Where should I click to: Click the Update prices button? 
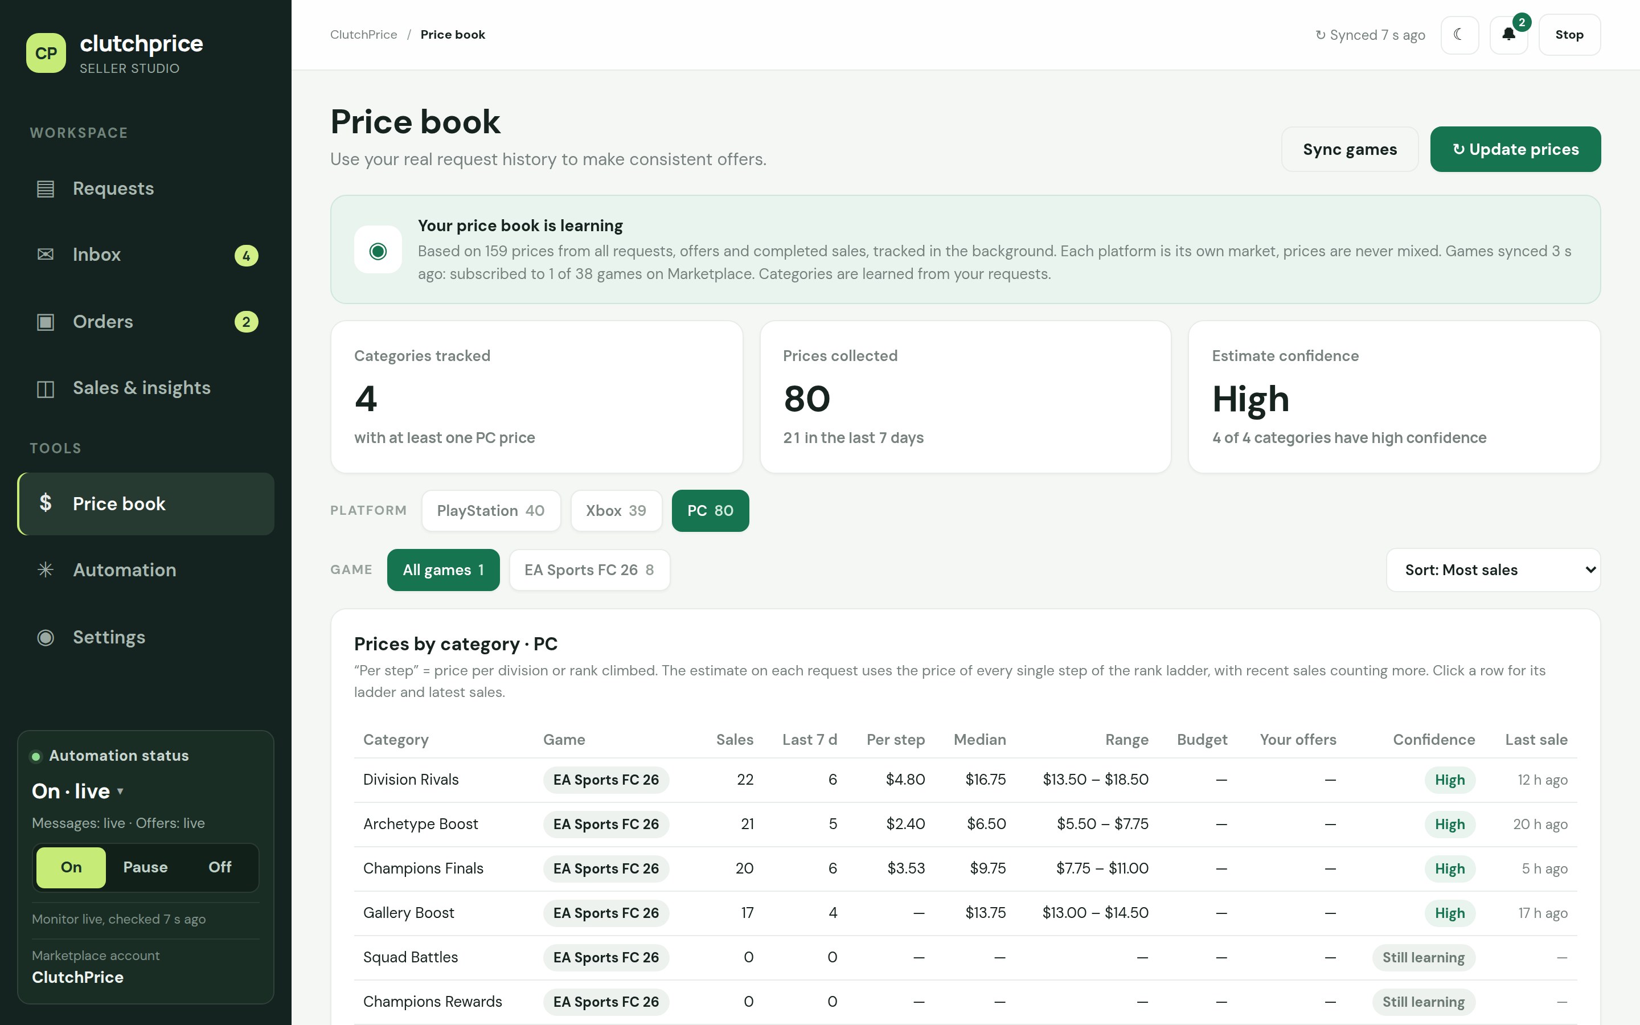1515,149
